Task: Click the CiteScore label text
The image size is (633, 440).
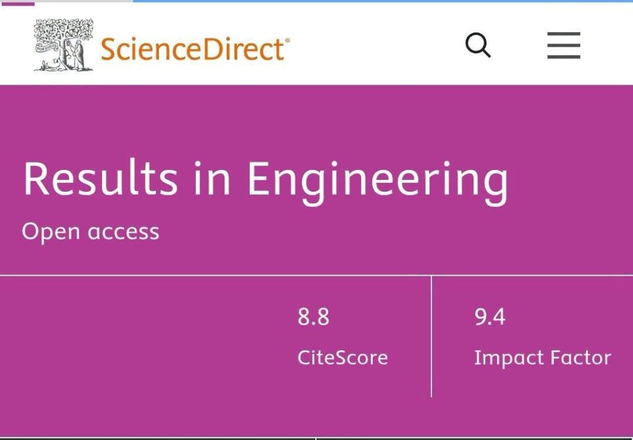Action: coord(342,358)
